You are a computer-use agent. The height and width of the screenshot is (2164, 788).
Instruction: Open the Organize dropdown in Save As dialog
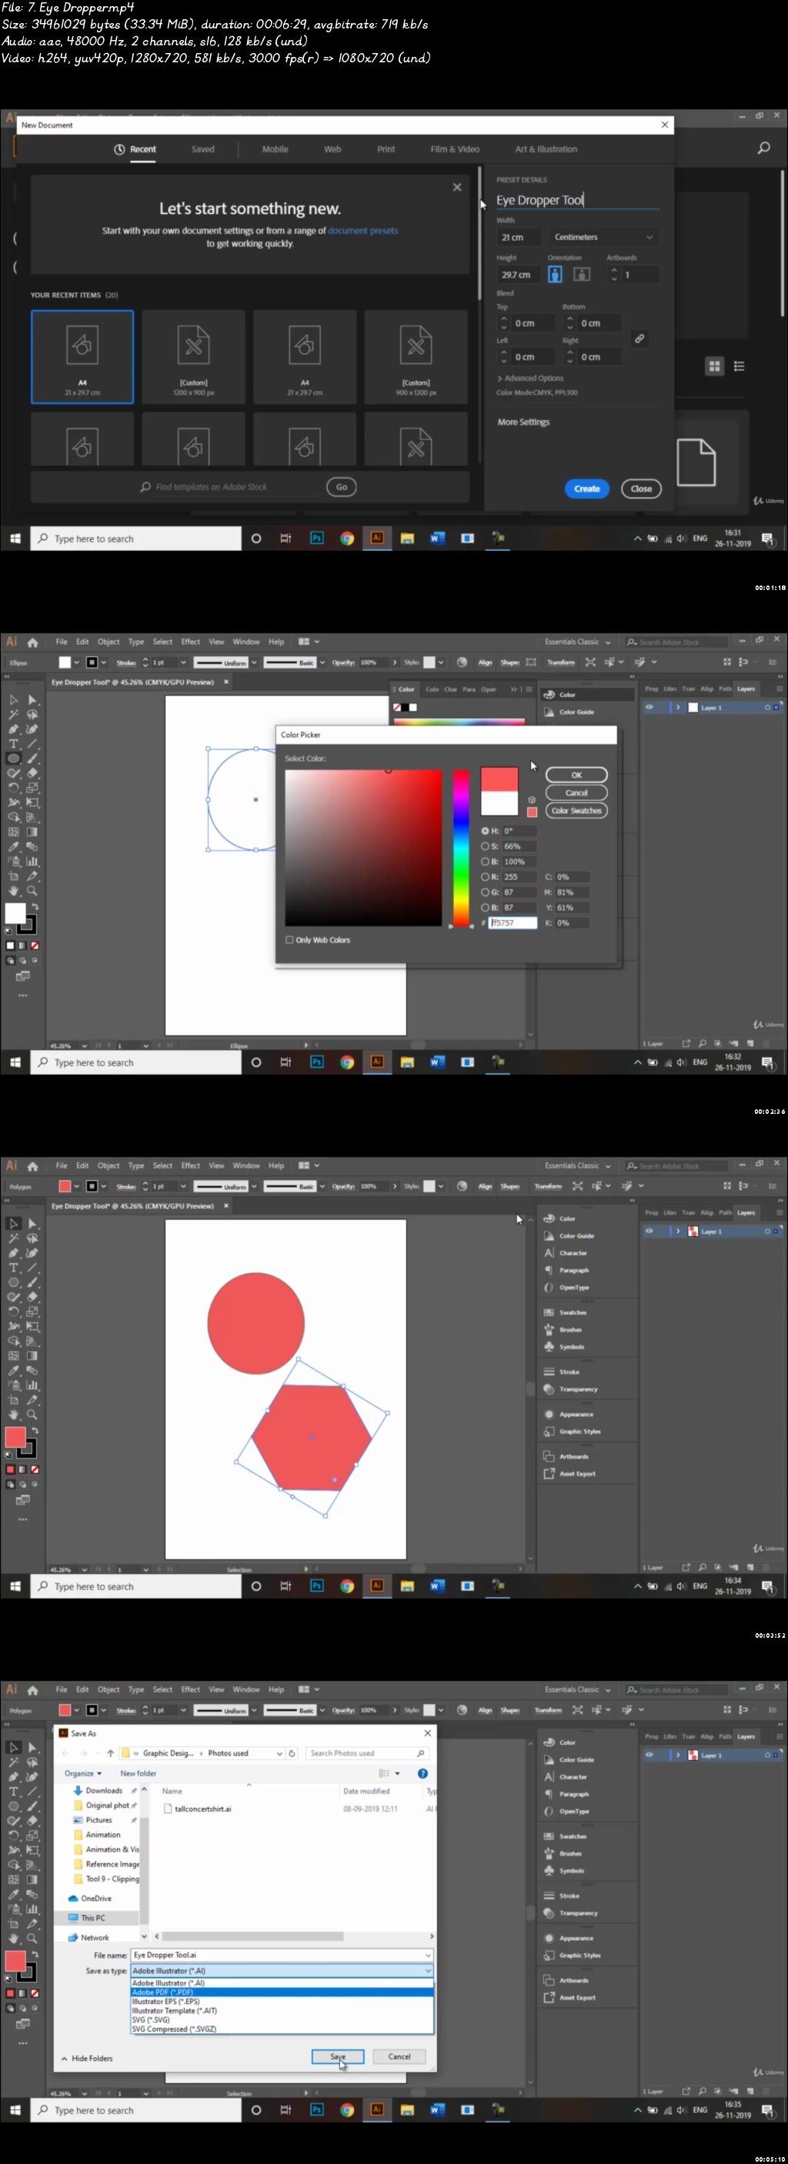click(x=82, y=1773)
